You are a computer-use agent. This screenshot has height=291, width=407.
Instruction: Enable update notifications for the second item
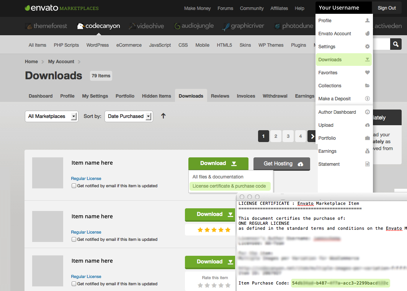74,239
